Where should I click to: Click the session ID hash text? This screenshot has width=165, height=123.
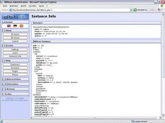pos(51,27)
